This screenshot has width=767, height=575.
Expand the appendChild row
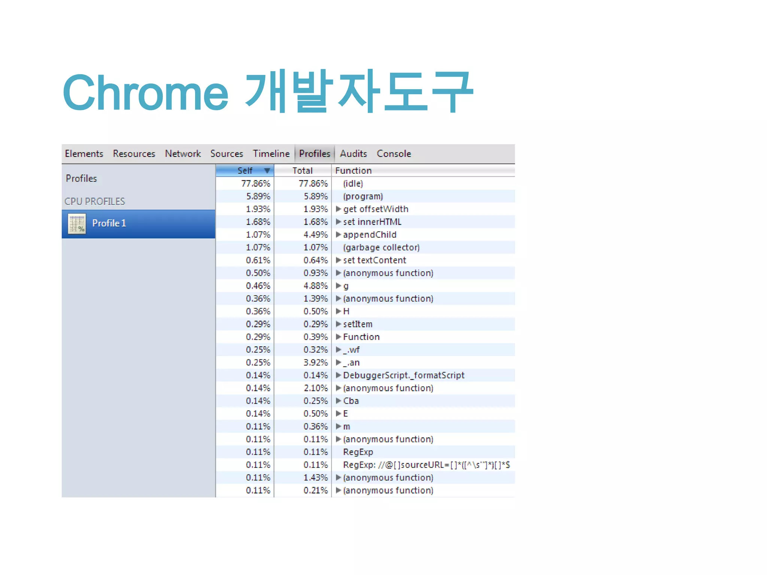tap(338, 235)
